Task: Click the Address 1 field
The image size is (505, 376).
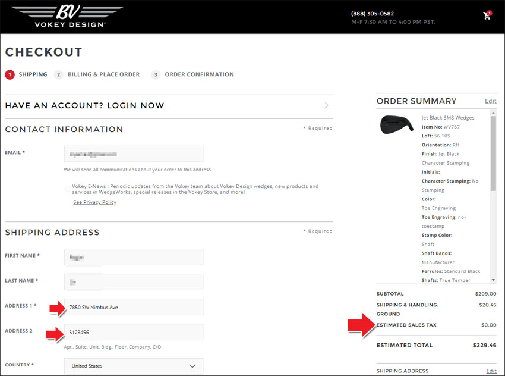Action: (133, 307)
